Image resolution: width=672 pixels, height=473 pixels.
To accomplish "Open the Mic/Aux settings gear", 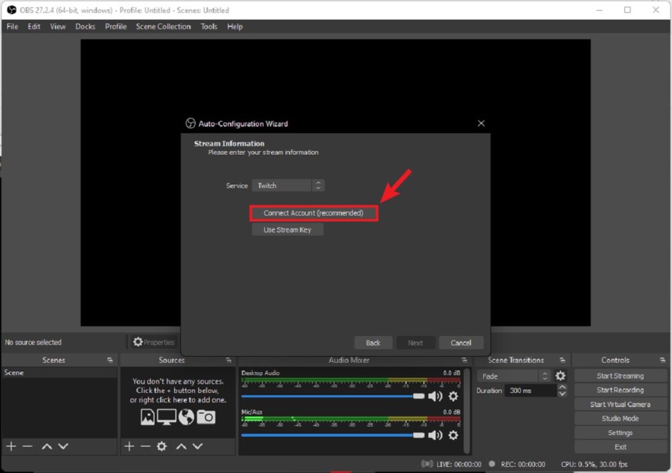I will coord(453,435).
